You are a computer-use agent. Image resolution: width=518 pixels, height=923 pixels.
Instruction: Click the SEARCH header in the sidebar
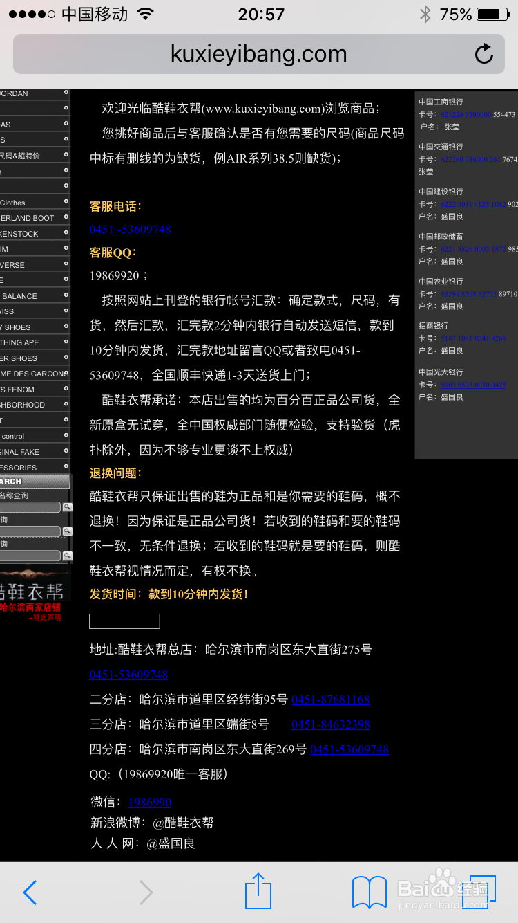click(x=35, y=482)
